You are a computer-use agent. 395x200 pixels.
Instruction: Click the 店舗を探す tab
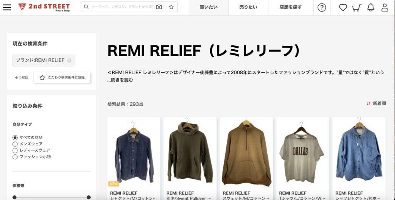pos(291,8)
